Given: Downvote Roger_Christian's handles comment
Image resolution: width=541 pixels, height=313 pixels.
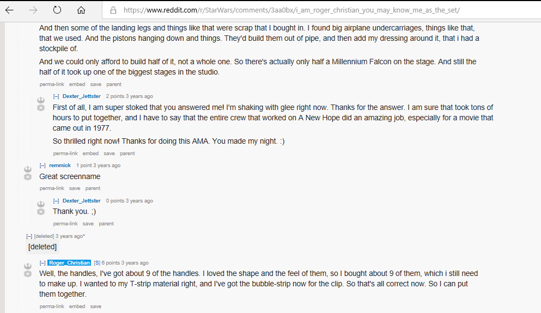Looking at the screenshot, I should (x=28, y=274).
